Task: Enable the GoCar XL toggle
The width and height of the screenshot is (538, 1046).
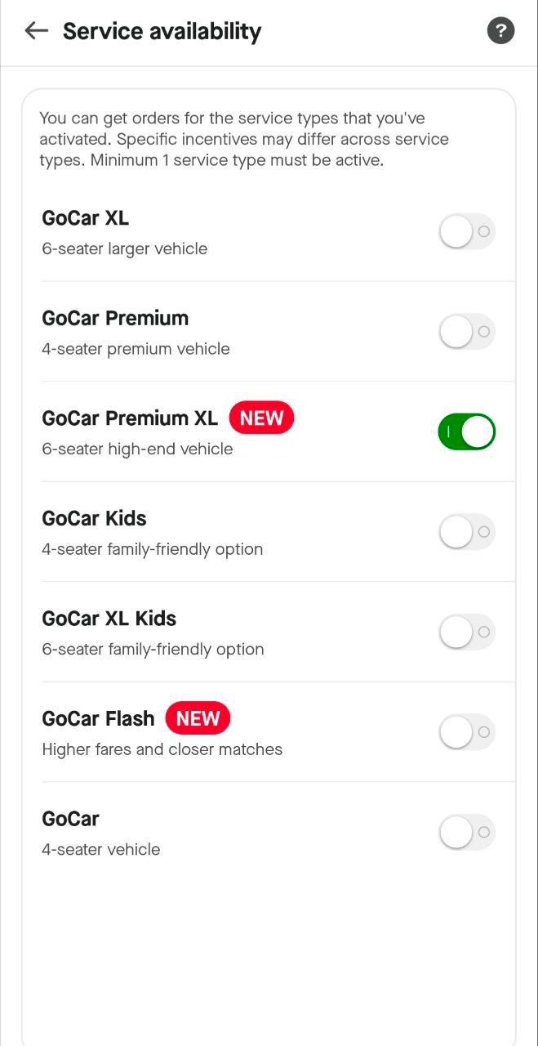Action: click(467, 231)
